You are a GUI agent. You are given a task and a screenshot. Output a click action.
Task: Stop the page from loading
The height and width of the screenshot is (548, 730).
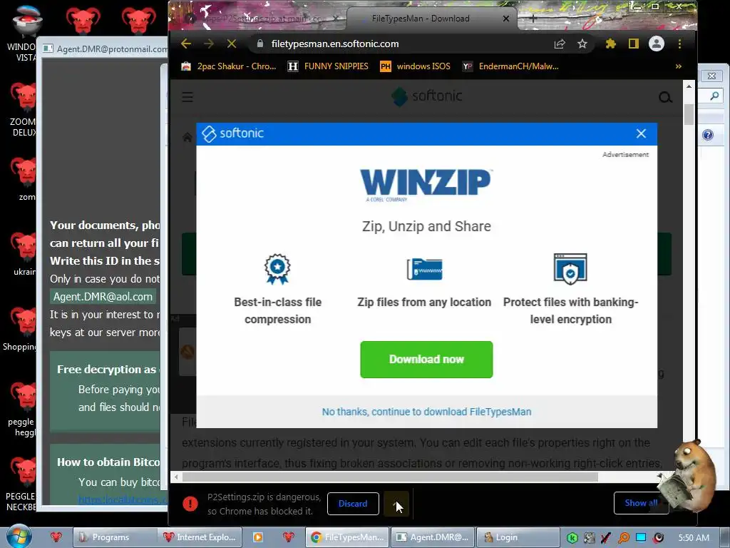click(232, 44)
